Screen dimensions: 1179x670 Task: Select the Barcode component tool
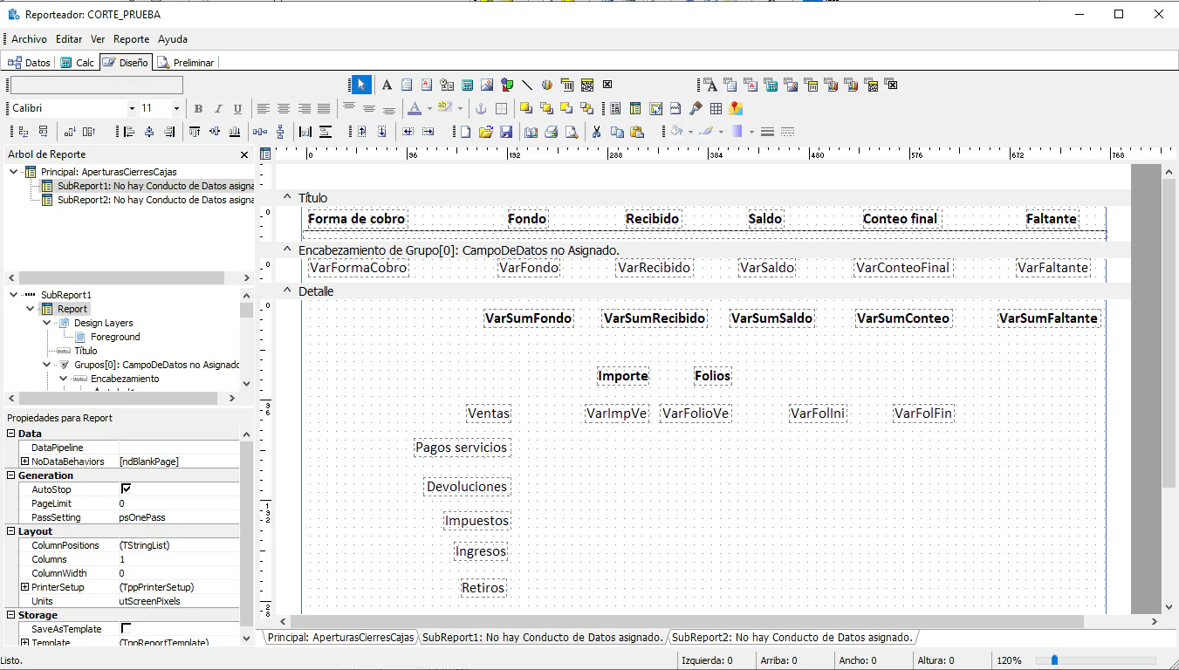[567, 85]
